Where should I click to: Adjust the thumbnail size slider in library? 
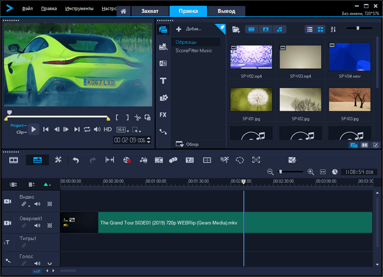[x=358, y=28]
